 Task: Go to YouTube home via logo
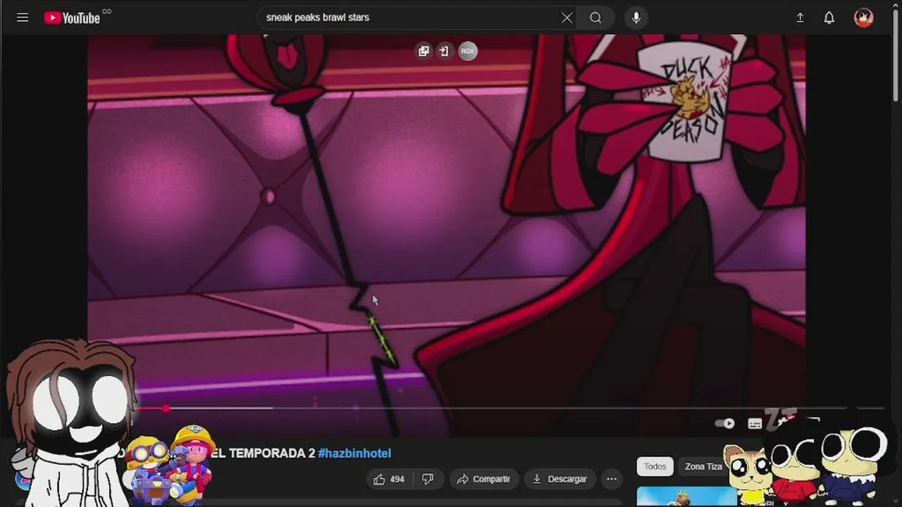72,18
